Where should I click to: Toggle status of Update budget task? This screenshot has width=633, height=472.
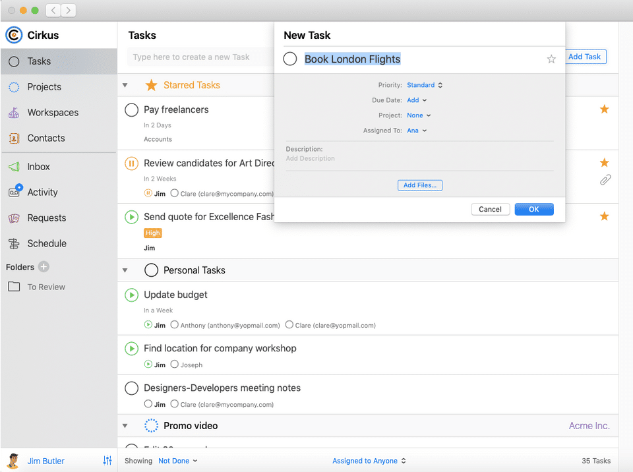131,295
